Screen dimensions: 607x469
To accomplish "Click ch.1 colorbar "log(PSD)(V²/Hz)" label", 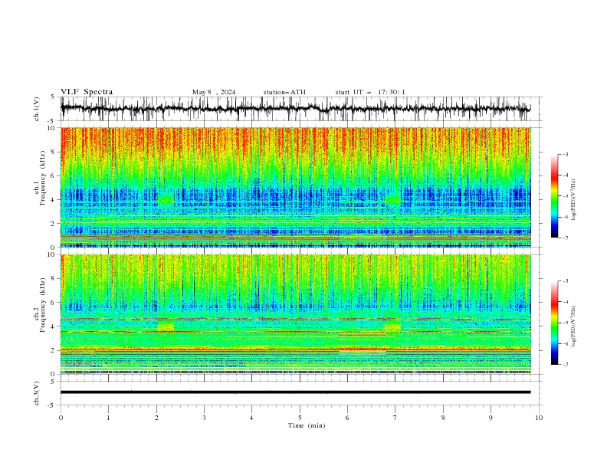I will [574, 200].
